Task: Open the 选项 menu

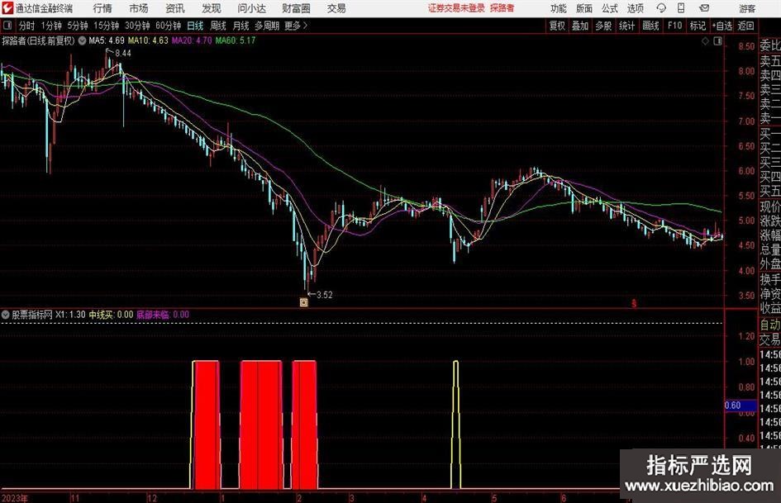Action: tap(635, 8)
